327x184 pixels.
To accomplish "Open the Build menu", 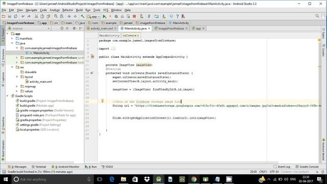I will point(79,10).
